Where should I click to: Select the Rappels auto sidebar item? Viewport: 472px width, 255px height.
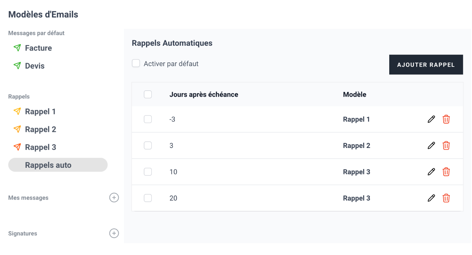point(58,165)
